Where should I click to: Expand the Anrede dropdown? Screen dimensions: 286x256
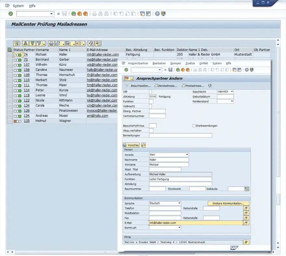click(187, 155)
